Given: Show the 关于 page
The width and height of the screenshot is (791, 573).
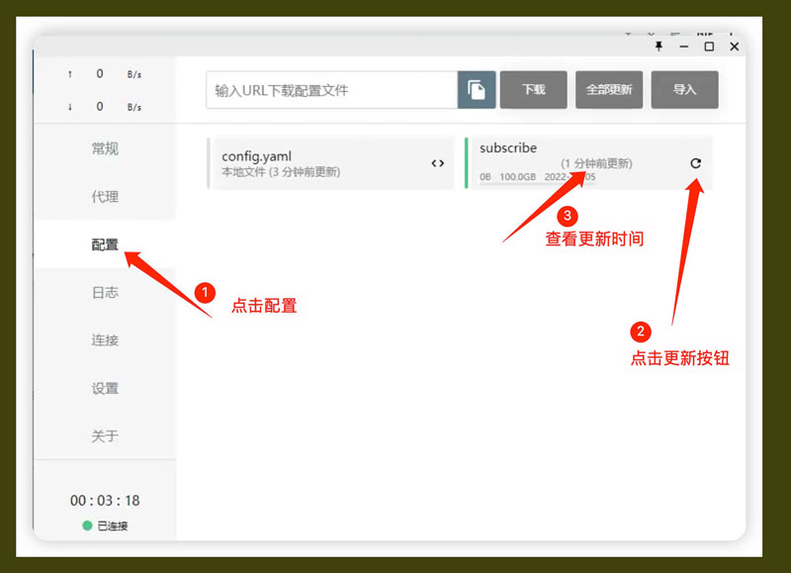Looking at the screenshot, I should pyautogui.click(x=105, y=435).
